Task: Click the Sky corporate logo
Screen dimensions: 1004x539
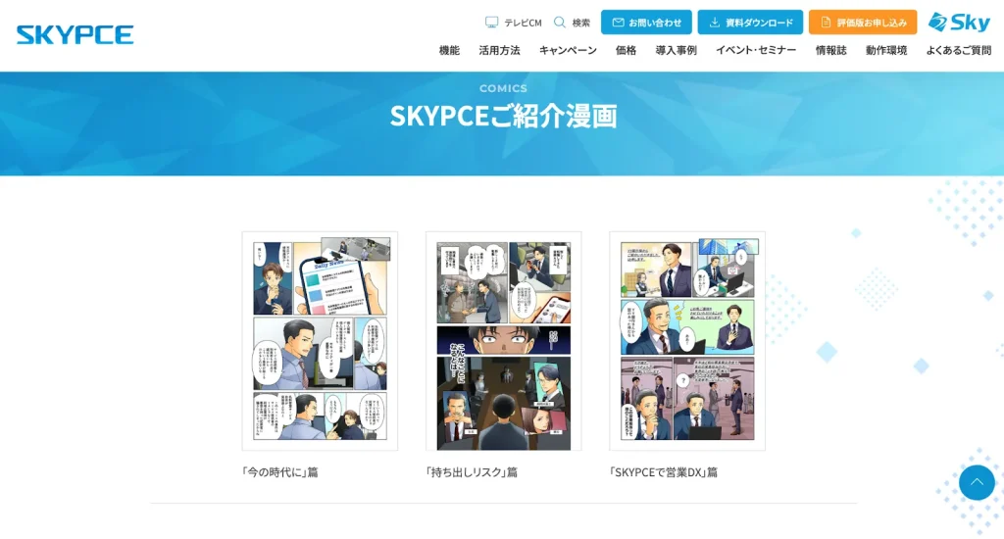Action: [959, 23]
